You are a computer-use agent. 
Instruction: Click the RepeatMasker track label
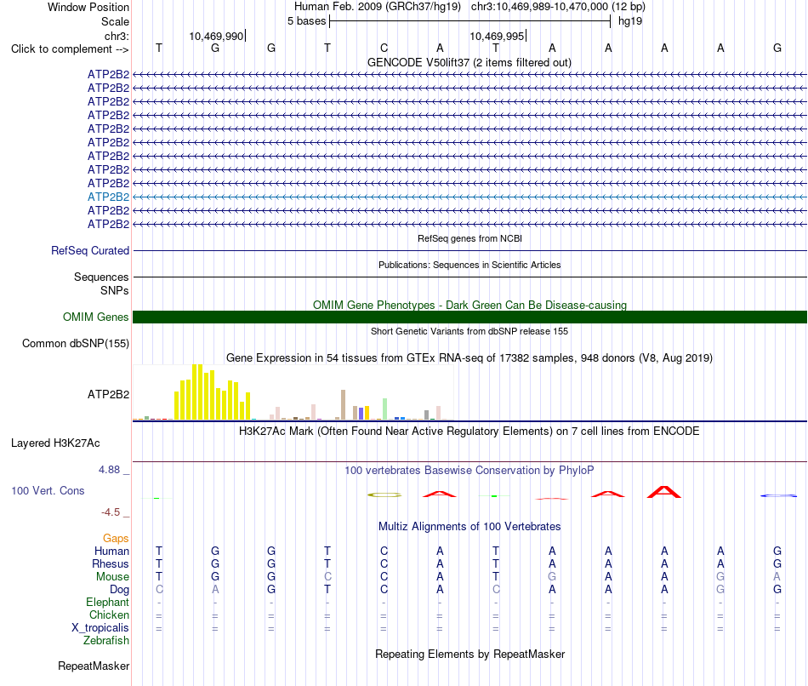94,666
